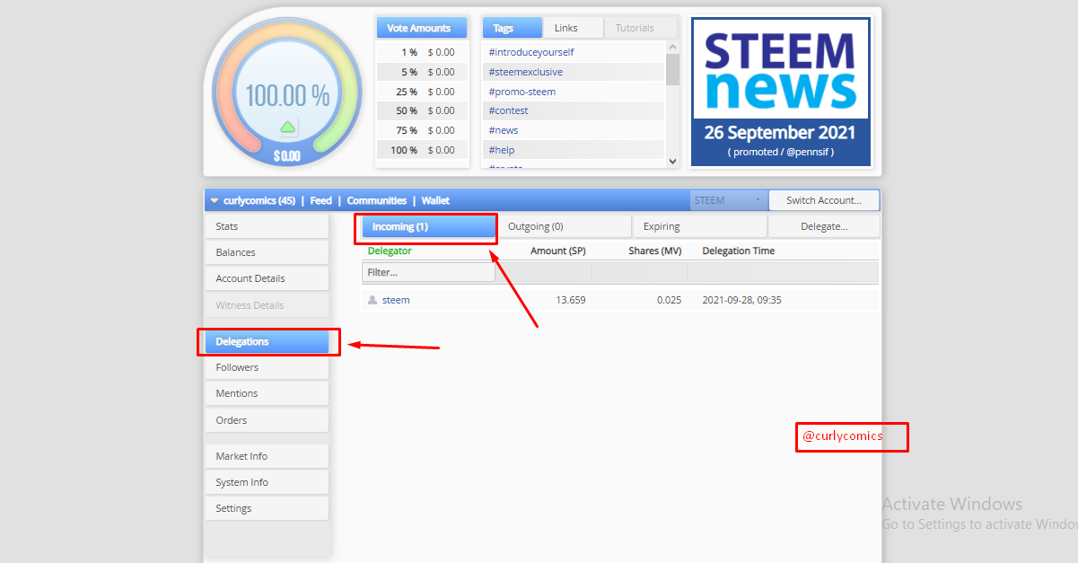Click the tags list scrollbar down arrow
1078x563 pixels.
(672, 162)
